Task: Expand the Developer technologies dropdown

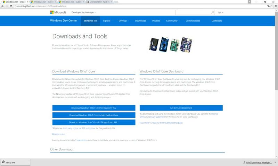Action: [84, 12]
